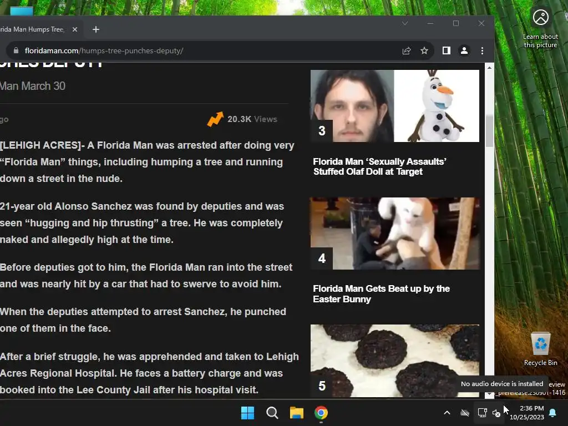This screenshot has width=568, height=426.
Task: Open Chrome from the taskbar
Action: click(x=321, y=413)
